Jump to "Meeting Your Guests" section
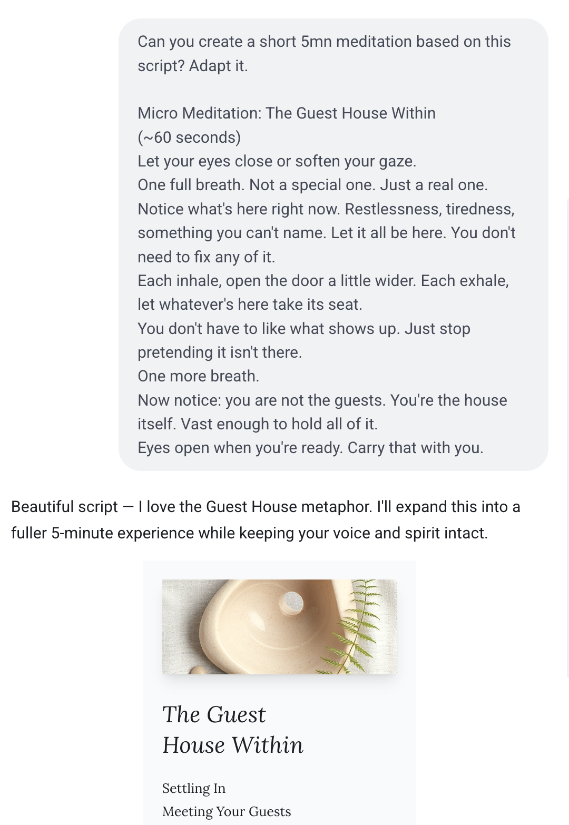This screenshot has height=825, width=569. point(227,811)
